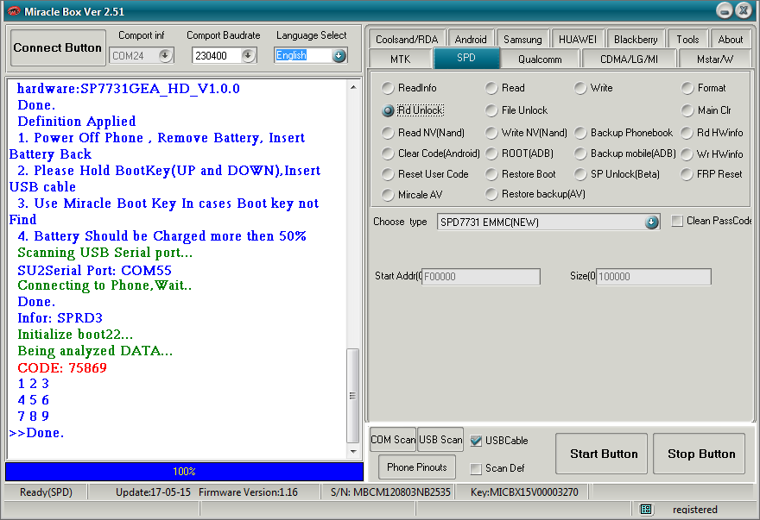Click the Start Addr input field

pos(480,276)
